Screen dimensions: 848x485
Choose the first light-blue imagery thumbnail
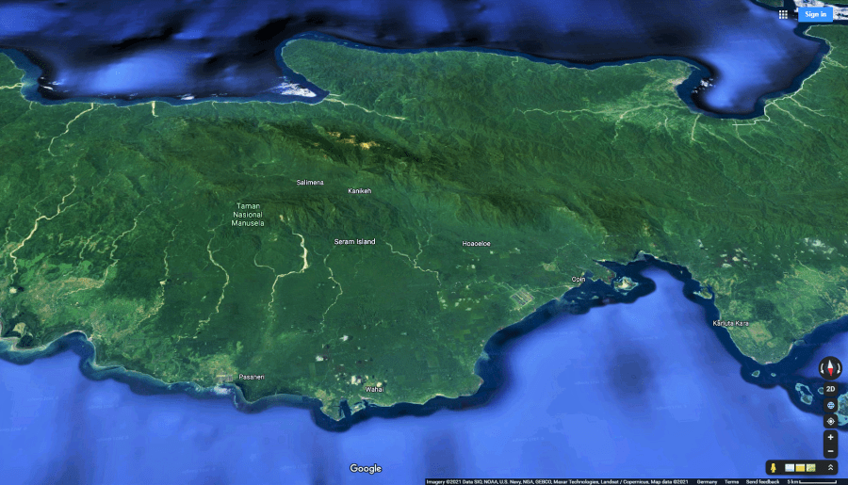pyautogui.click(x=790, y=468)
